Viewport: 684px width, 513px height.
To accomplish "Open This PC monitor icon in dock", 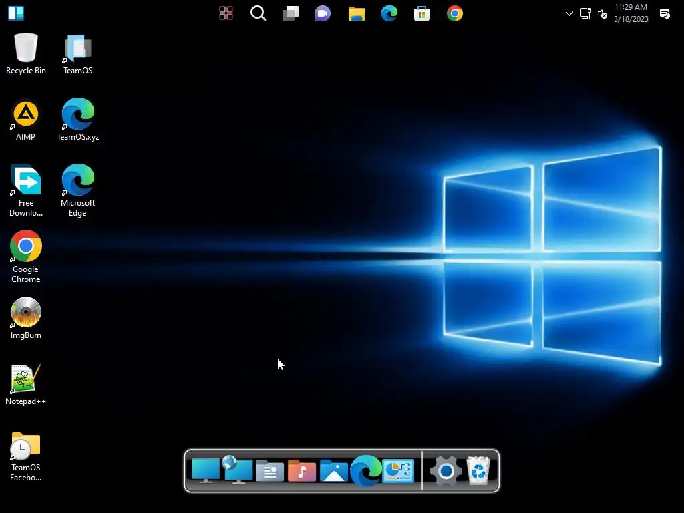I will coord(206,470).
